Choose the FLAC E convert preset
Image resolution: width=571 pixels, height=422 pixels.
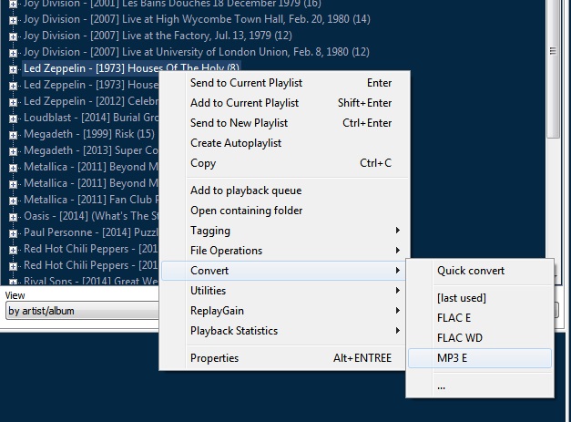click(480, 318)
